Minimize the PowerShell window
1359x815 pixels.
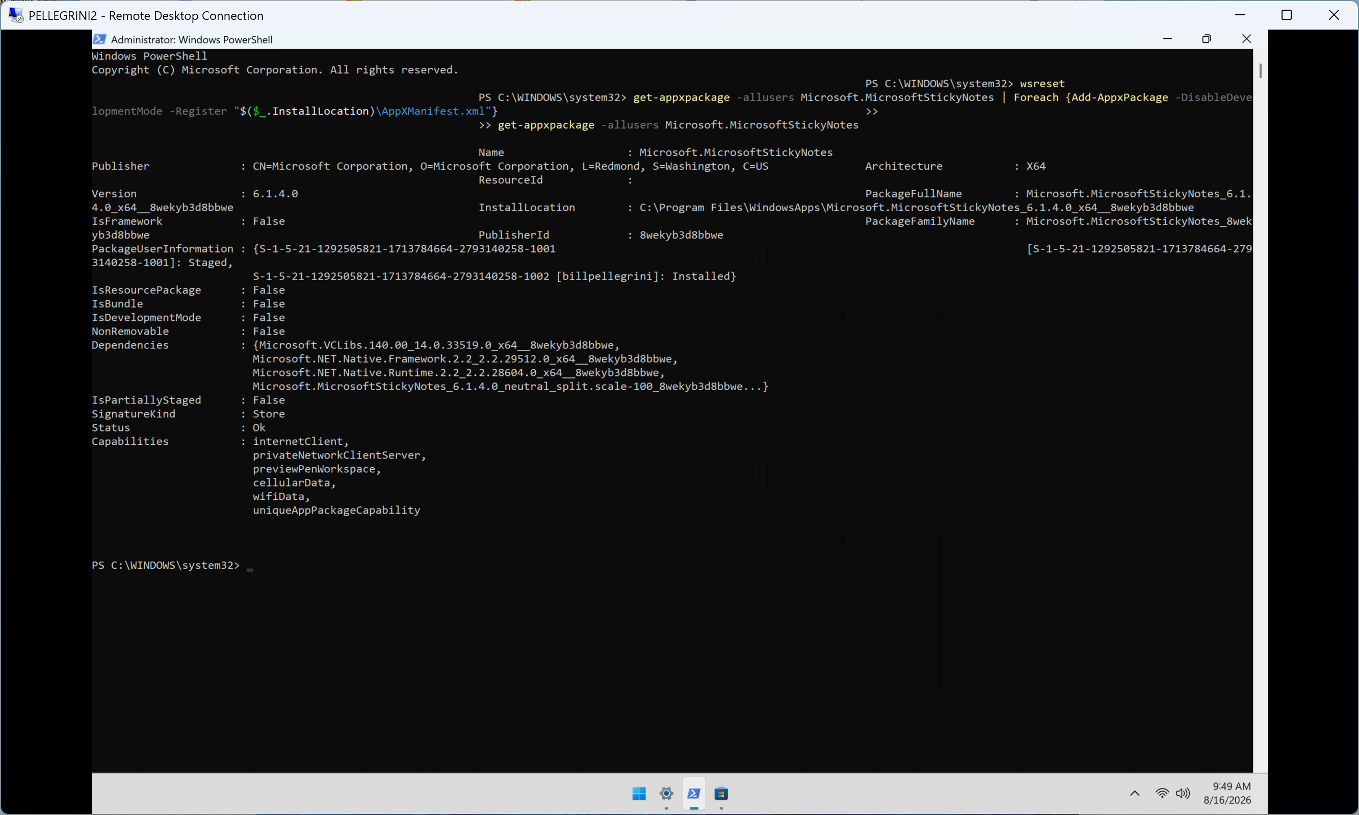[x=1167, y=39]
